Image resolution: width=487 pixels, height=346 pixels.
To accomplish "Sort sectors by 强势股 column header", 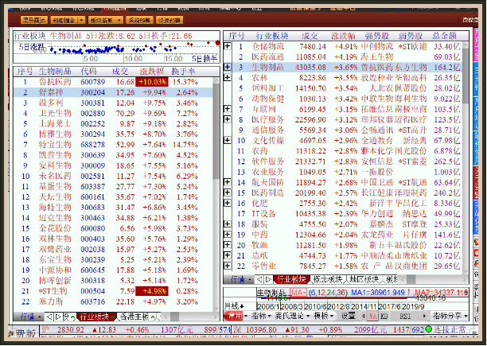I will 376,36.
